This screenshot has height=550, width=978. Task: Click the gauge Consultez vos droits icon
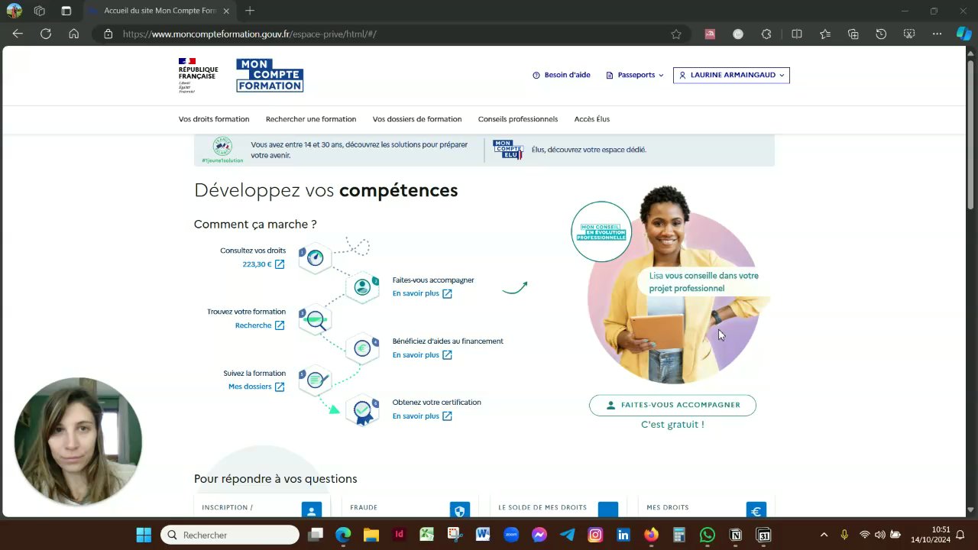pos(315,258)
